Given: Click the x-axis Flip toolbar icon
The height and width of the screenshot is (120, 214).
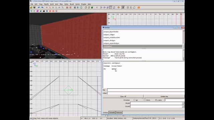Looking at the screenshot, I should pyautogui.click(x=46, y=7).
